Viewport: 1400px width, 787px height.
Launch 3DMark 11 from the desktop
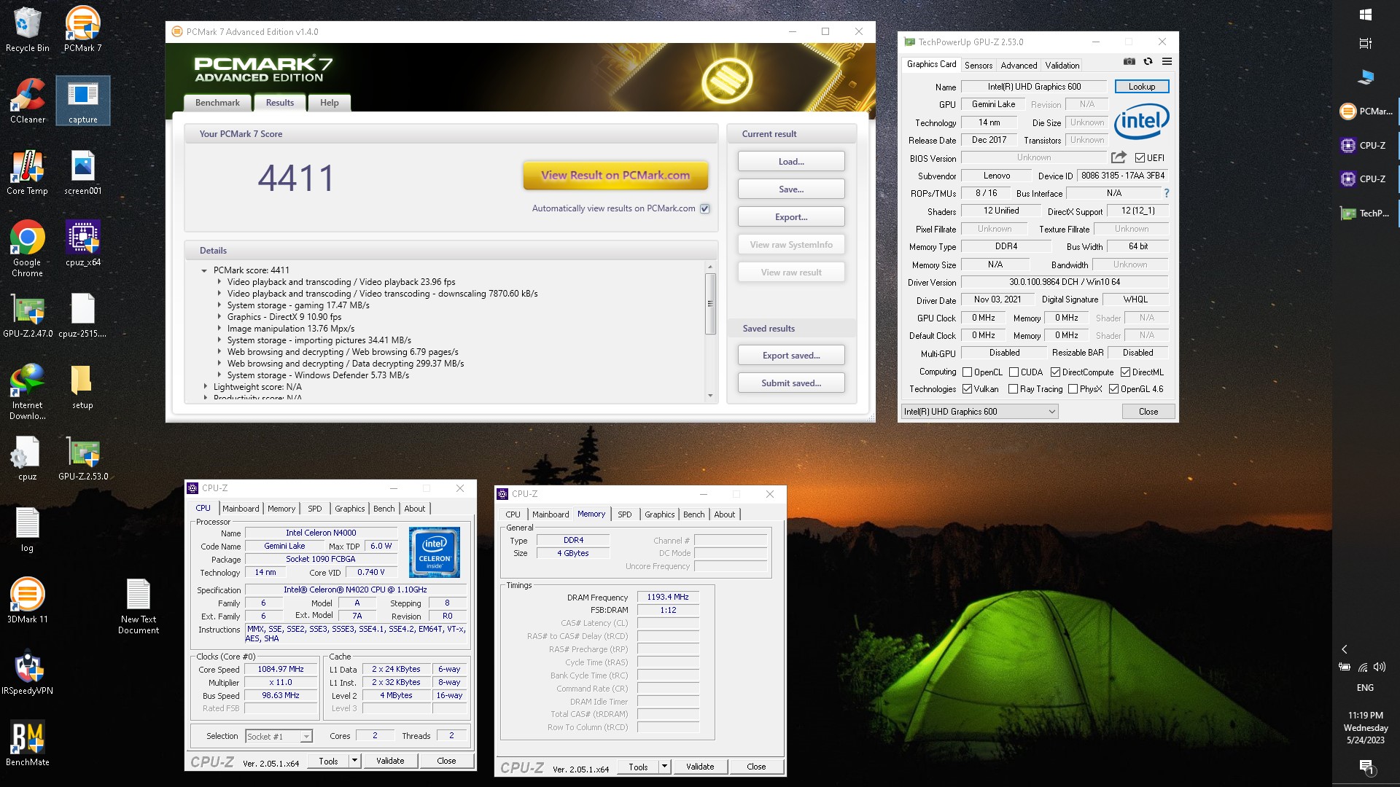[x=27, y=600]
